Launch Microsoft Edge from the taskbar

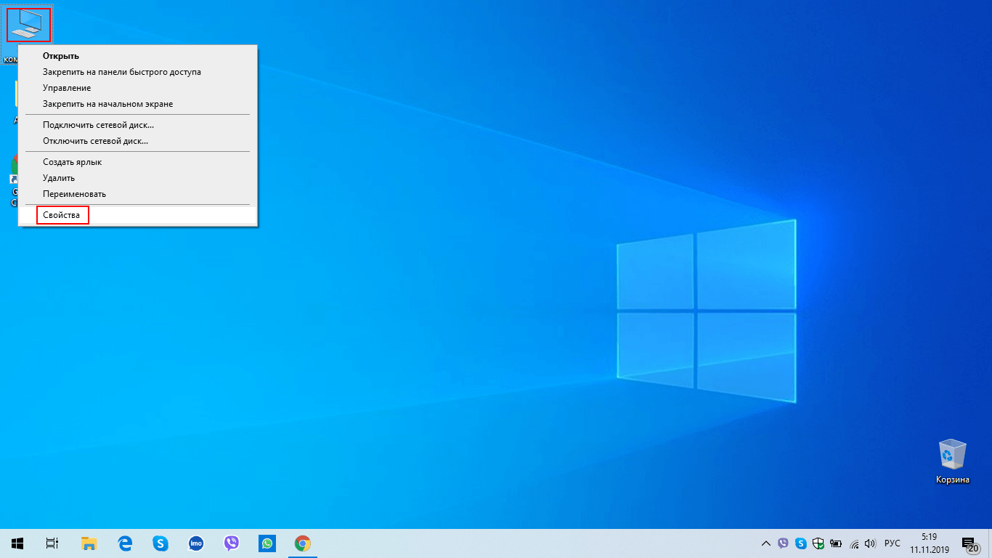point(125,543)
